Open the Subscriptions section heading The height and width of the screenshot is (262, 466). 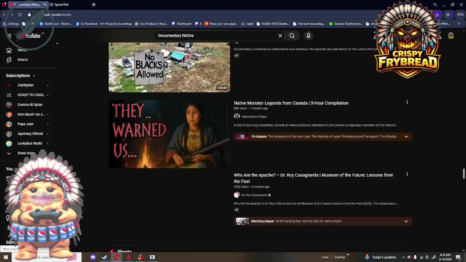click(20, 76)
